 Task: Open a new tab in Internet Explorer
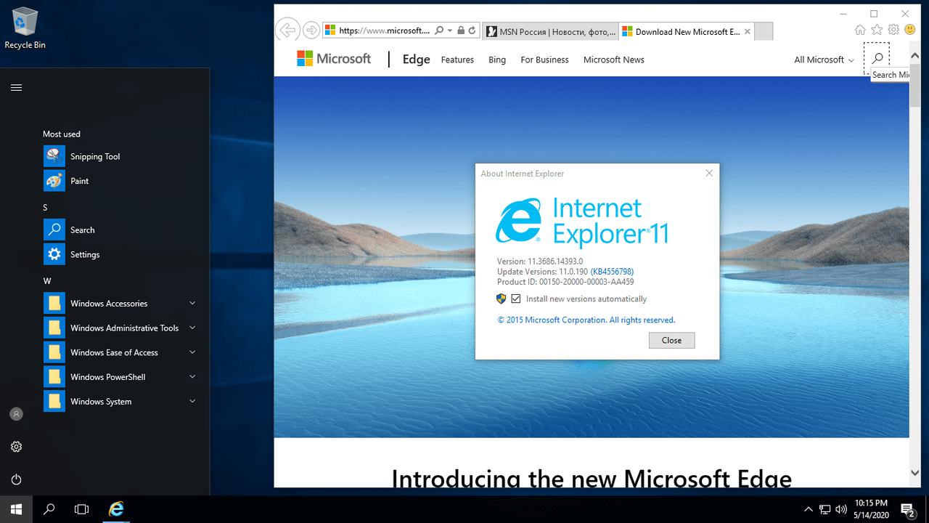click(x=764, y=31)
